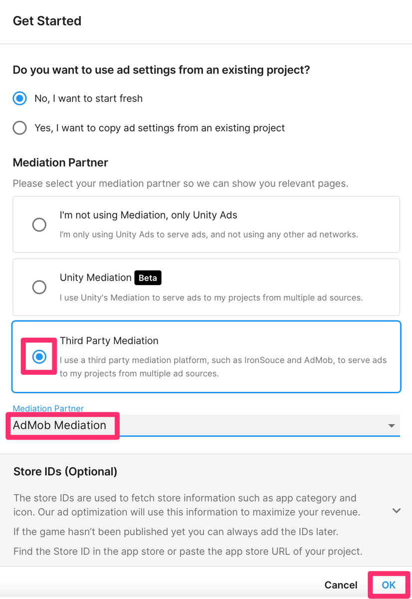Click the 'I'm not using Mediation' card

click(x=206, y=224)
